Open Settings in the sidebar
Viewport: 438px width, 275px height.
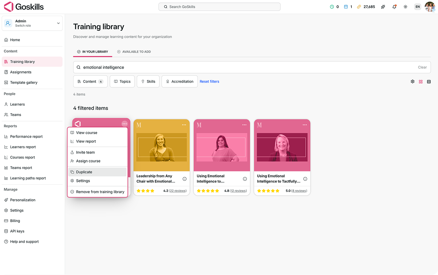tap(32, 210)
